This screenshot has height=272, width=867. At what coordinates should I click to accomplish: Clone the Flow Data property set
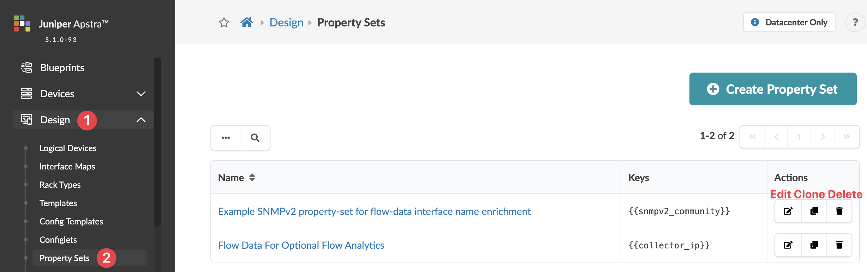[814, 245]
